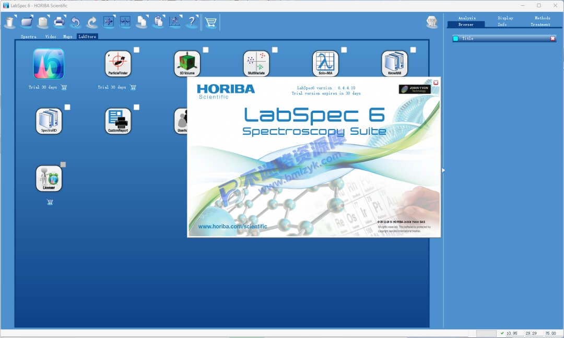Select the ParticleFinder module icon
This screenshot has width=564, height=338.
tap(118, 64)
